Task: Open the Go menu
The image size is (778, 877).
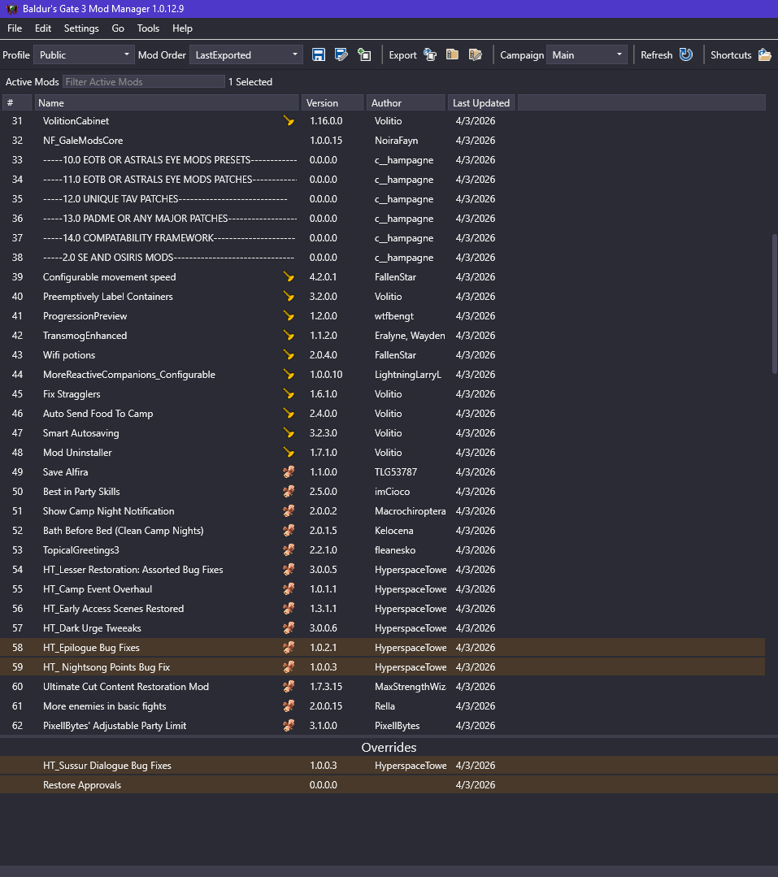Action: click(118, 28)
